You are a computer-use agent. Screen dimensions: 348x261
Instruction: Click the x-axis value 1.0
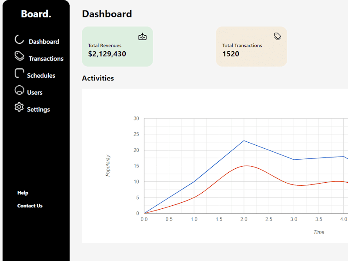tap(194, 219)
